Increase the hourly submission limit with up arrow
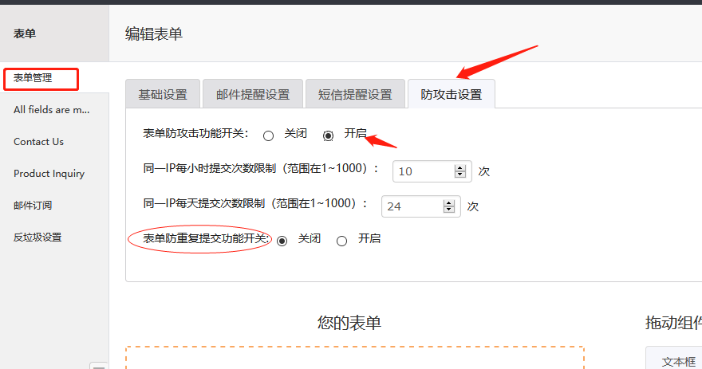The width and height of the screenshot is (702, 369). click(459, 167)
